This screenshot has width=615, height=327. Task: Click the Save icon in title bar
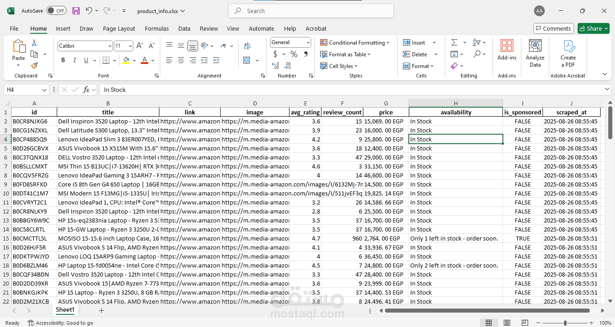tap(76, 11)
